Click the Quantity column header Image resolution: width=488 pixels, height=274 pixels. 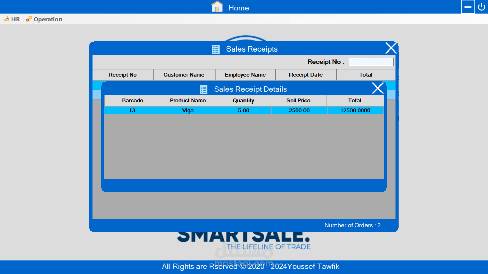coord(243,101)
